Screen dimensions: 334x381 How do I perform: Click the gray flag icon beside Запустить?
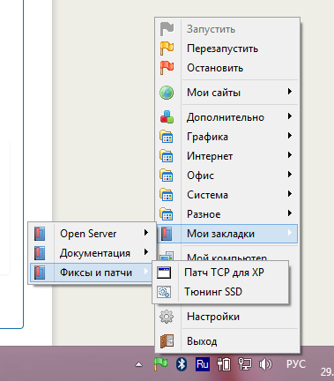[167, 29]
